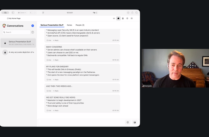The image size is (209, 137).
Task: Like the MANY CONCERNS message
Action: tap(49, 60)
